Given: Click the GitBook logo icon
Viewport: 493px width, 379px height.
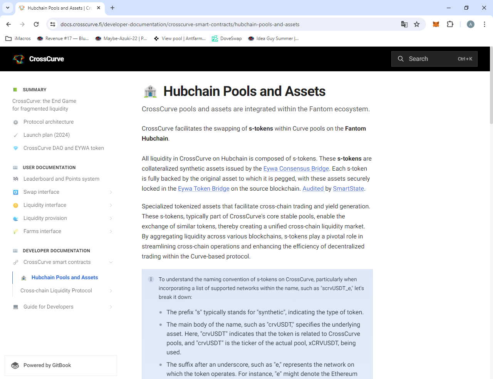Looking at the screenshot, I should (x=15, y=366).
